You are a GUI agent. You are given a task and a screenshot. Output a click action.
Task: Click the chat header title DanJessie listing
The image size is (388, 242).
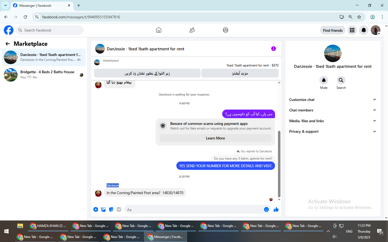pos(146,49)
